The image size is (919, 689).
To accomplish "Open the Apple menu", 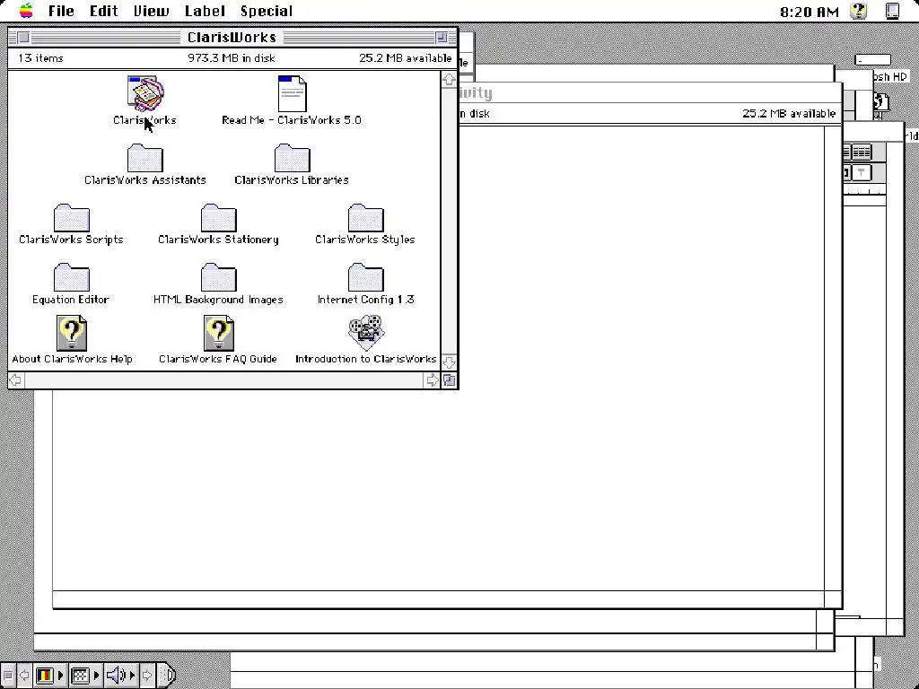I will click(26, 11).
